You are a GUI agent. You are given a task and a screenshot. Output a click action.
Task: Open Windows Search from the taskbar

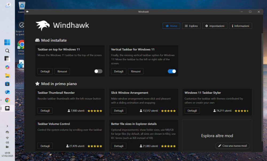(x=7, y=51)
